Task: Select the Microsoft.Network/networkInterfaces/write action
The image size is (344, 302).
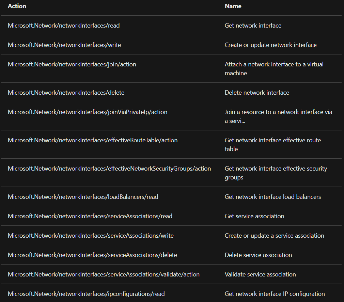Action: [64, 45]
